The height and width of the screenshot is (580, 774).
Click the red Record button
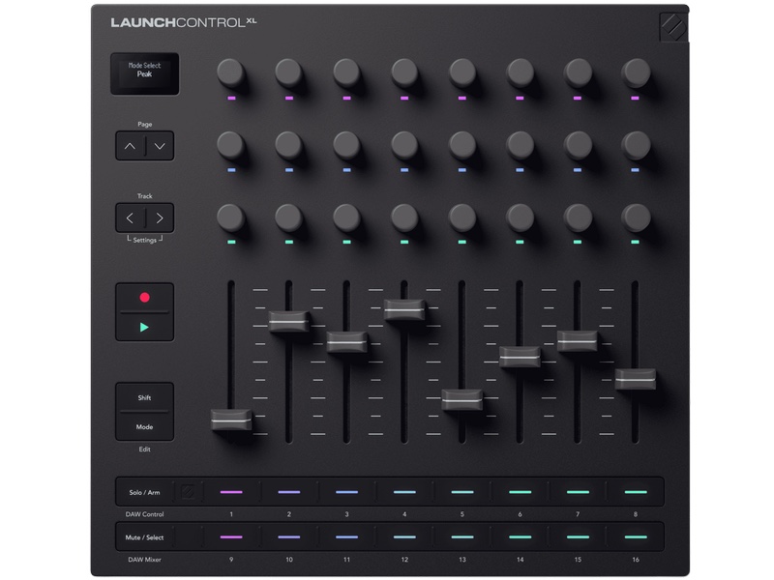[144, 298]
